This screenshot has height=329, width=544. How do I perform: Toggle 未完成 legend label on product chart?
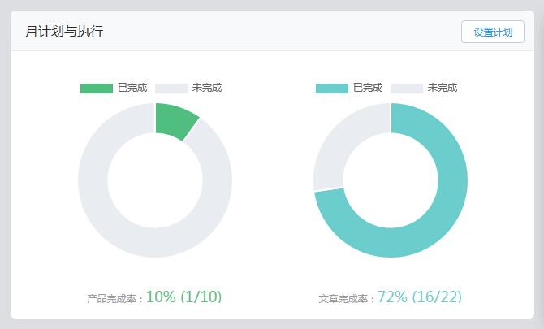[206, 89]
